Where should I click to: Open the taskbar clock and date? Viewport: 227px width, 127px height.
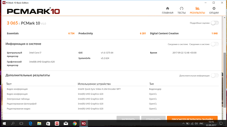(x=211, y=123)
